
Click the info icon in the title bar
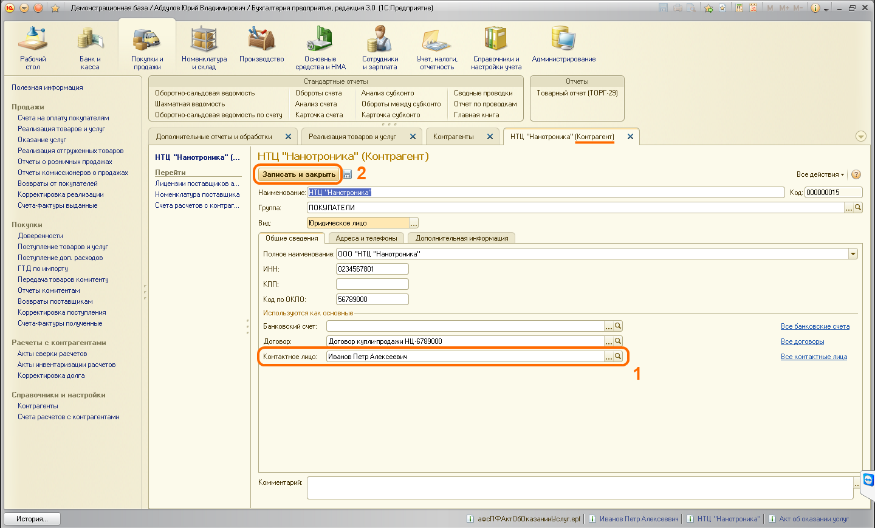tap(815, 8)
